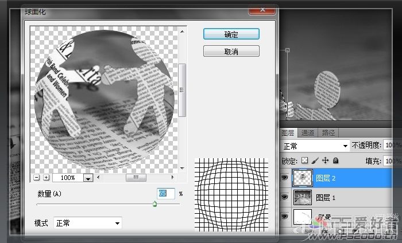
Task: Hide 图层 1 with eye icon
Action: [x=285, y=197]
